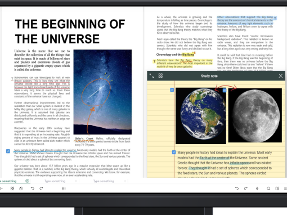Image resolution: width=287 pixels, height=215 pixels.
Task: Click the rotate page icon in bottom toolbar
Action: pyautogui.click(x=21, y=189)
